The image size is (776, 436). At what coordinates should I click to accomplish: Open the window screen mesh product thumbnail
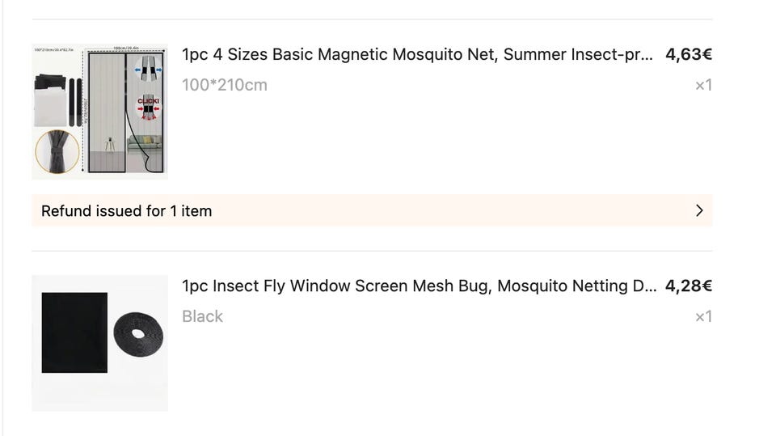point(99,343)
